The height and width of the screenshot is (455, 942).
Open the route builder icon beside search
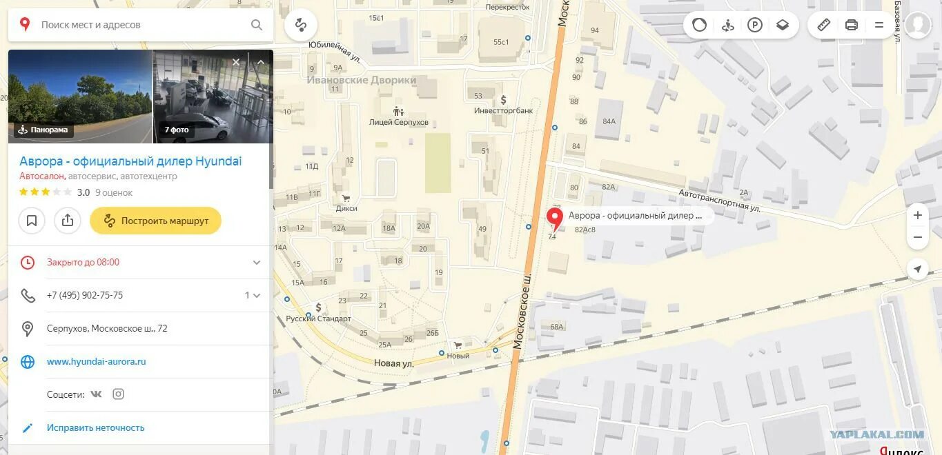301,25
